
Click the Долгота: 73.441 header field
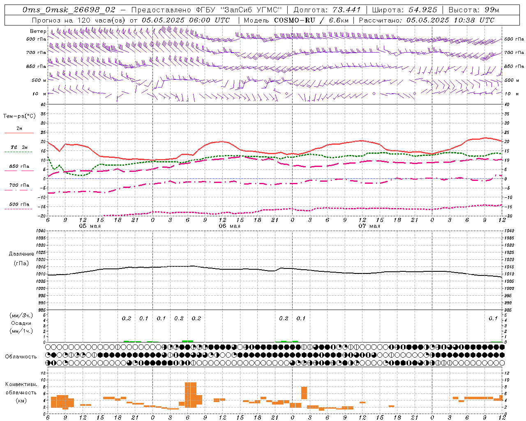327,9
